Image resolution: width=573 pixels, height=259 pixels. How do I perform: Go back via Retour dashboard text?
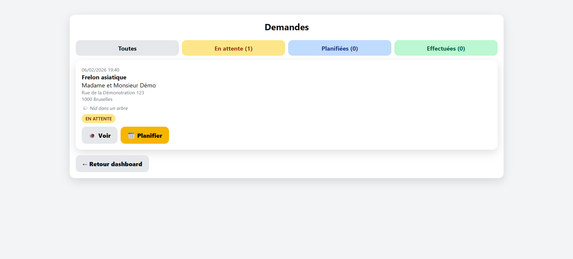point(115,164)
